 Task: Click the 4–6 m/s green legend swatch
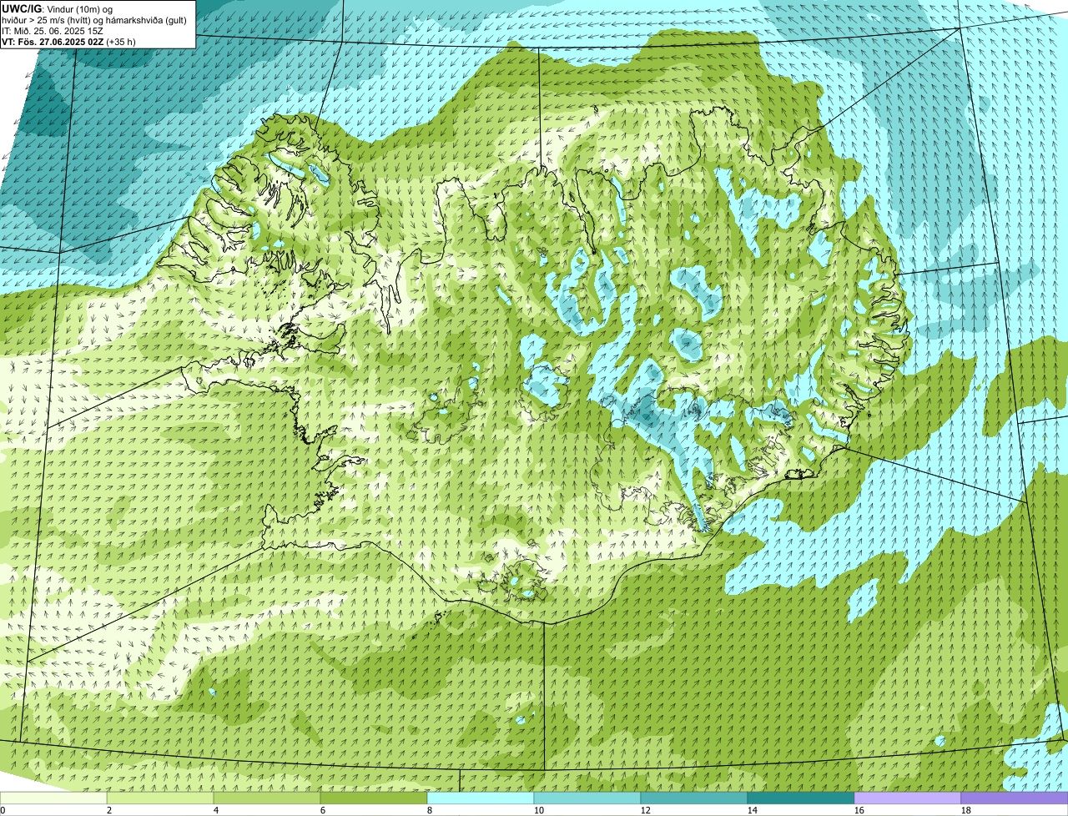click(267, 798)
